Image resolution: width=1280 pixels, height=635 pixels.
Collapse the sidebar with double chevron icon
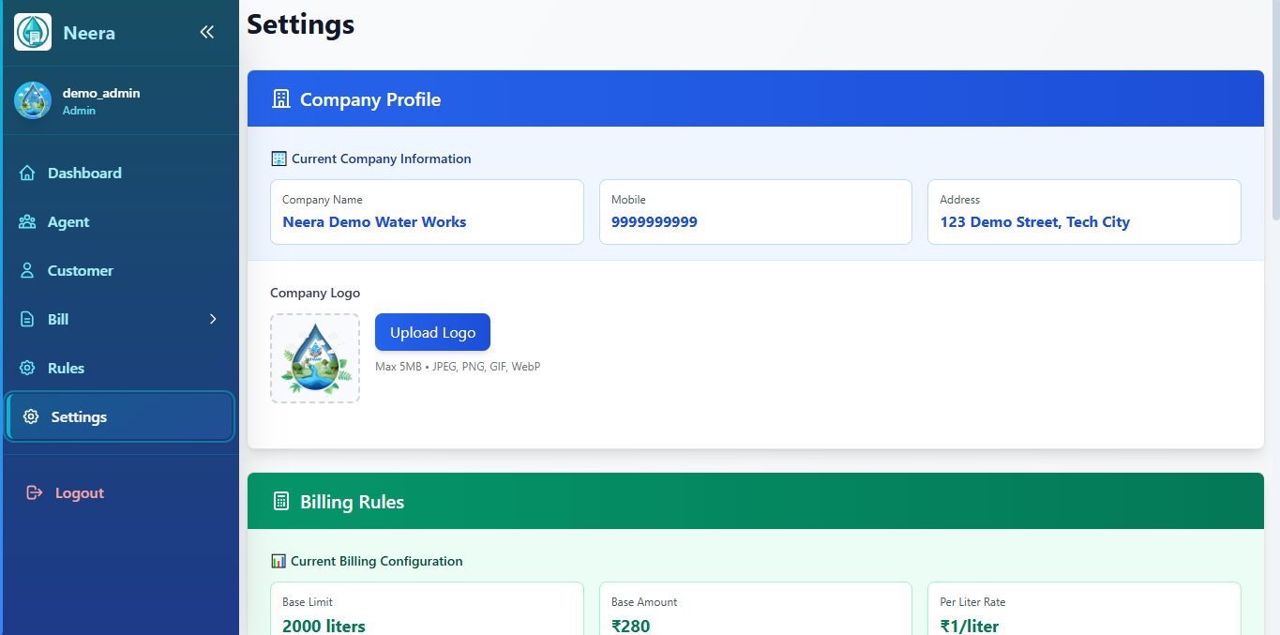(x=207, y=32)
